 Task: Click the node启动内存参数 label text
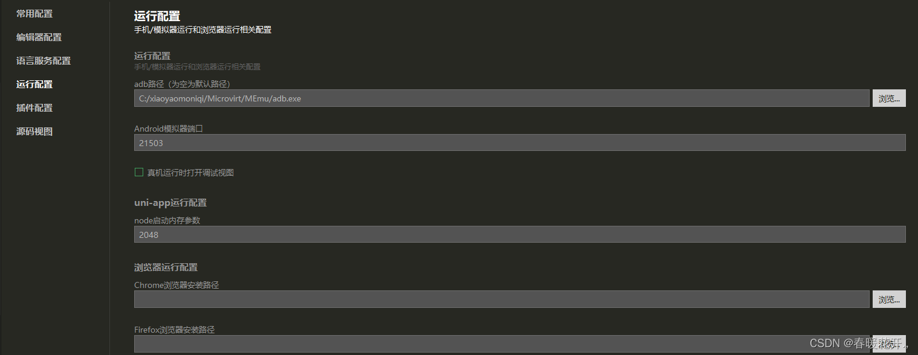167,220
